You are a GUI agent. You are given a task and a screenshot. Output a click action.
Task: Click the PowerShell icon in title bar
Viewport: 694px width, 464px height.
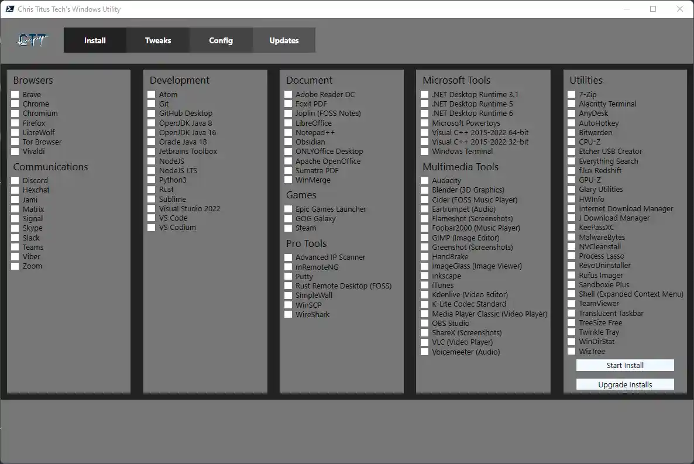pyautogui.click(x=10, y=9)
